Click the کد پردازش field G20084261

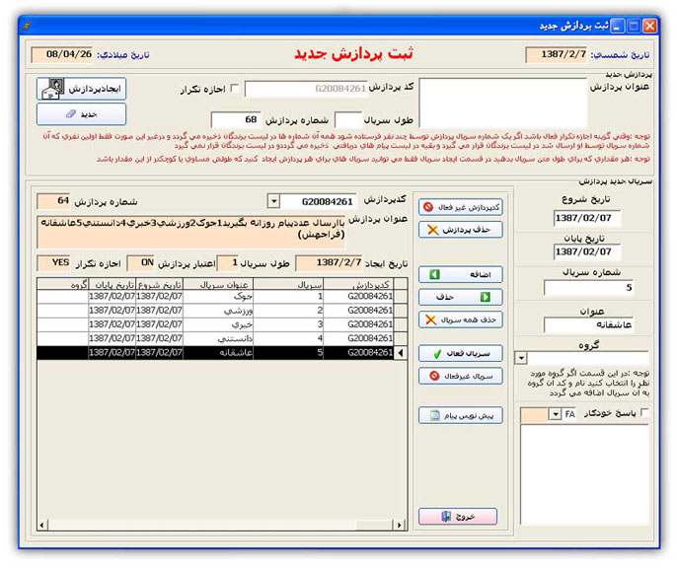click(307, 89)
